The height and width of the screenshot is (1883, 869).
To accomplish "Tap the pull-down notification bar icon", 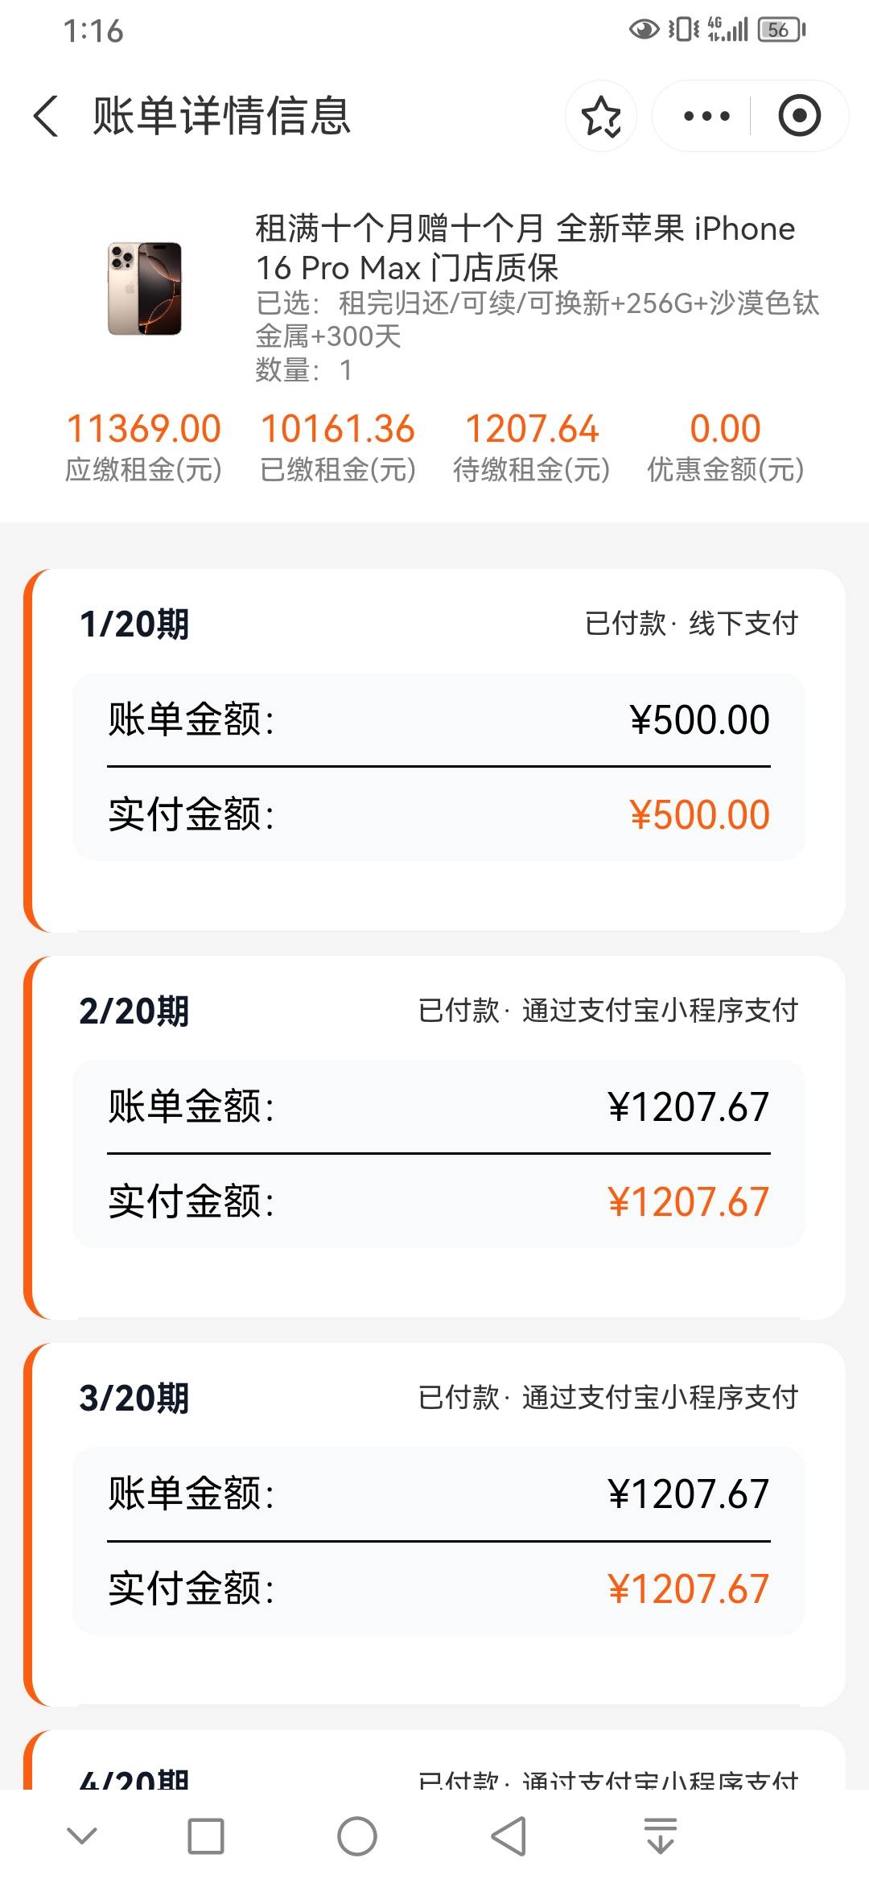I will point(660,1836).
